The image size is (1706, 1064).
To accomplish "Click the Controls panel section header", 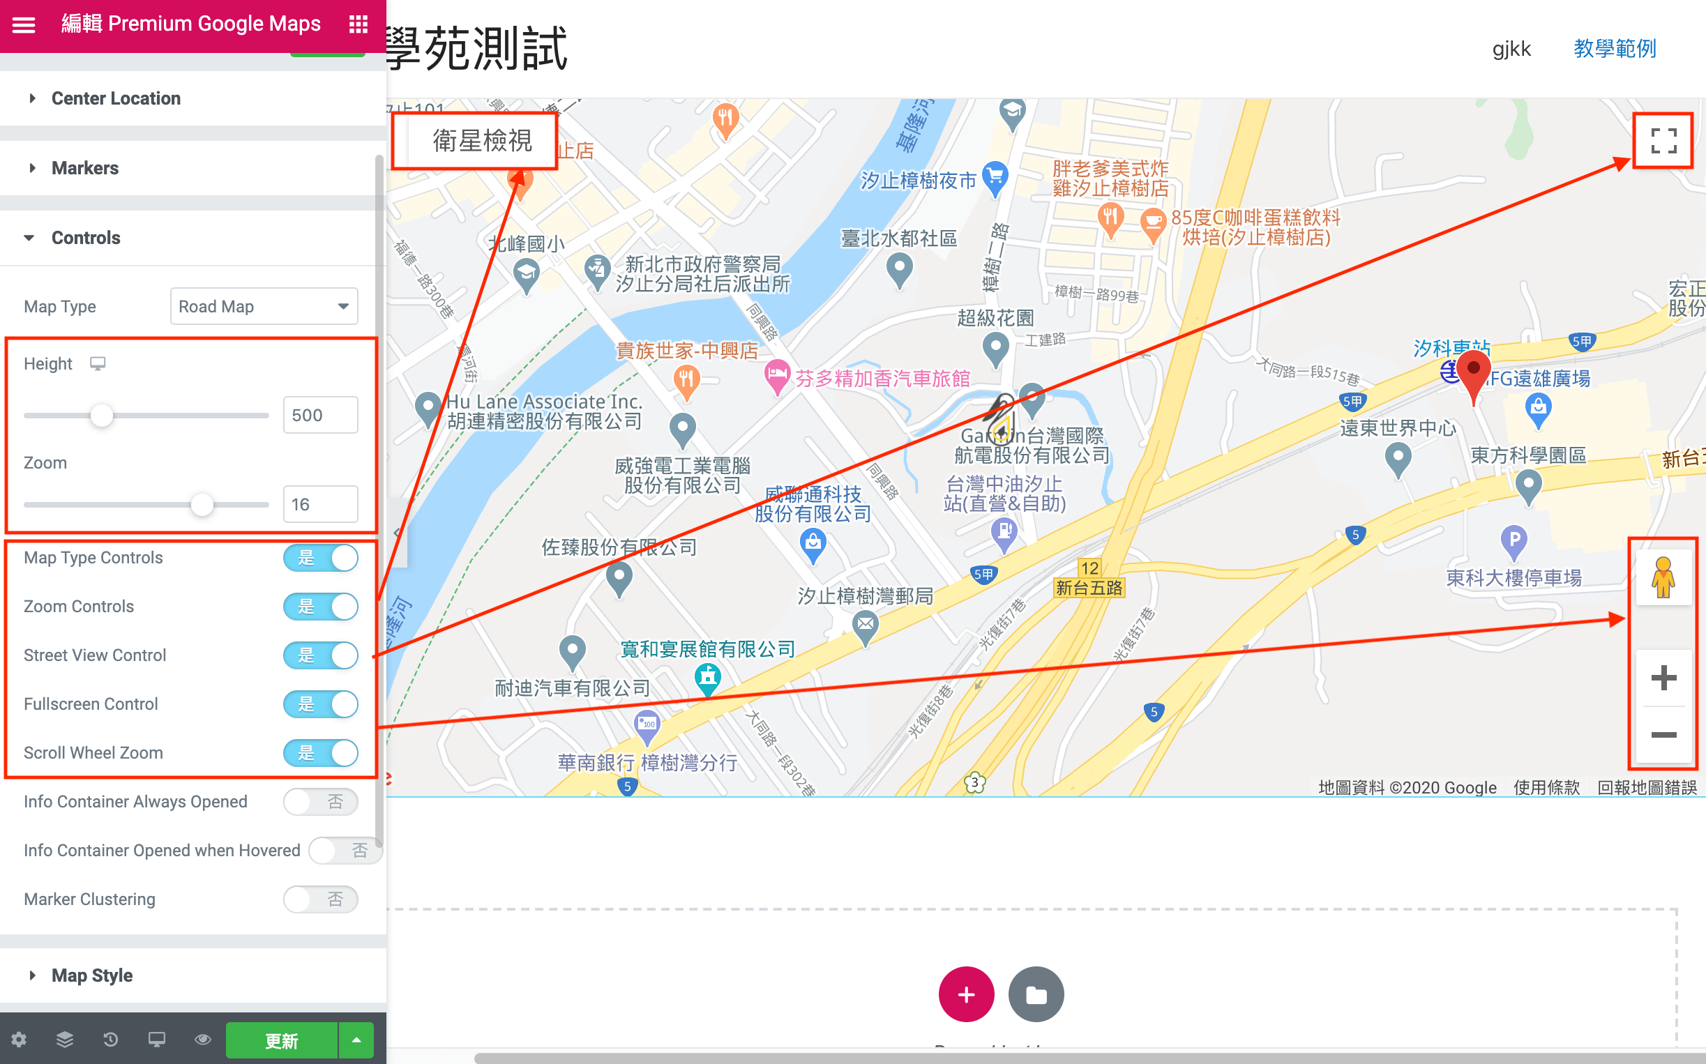I will [87, 238].
